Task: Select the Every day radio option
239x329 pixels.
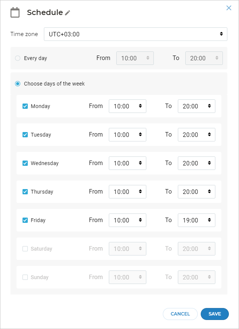Action: [18, 58]
